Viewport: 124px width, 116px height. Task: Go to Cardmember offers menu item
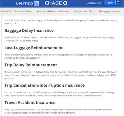tap(84, 11)
